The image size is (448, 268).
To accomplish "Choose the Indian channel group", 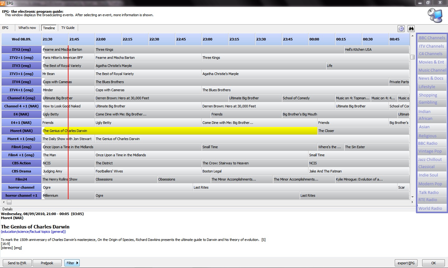I will click(x=432, y=111).
